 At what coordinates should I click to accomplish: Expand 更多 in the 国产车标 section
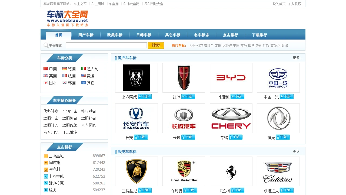point(297,58)
